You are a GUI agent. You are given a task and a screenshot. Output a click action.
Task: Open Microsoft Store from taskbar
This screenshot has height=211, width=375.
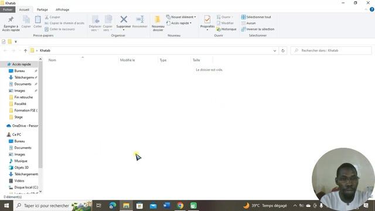point(139,206)
